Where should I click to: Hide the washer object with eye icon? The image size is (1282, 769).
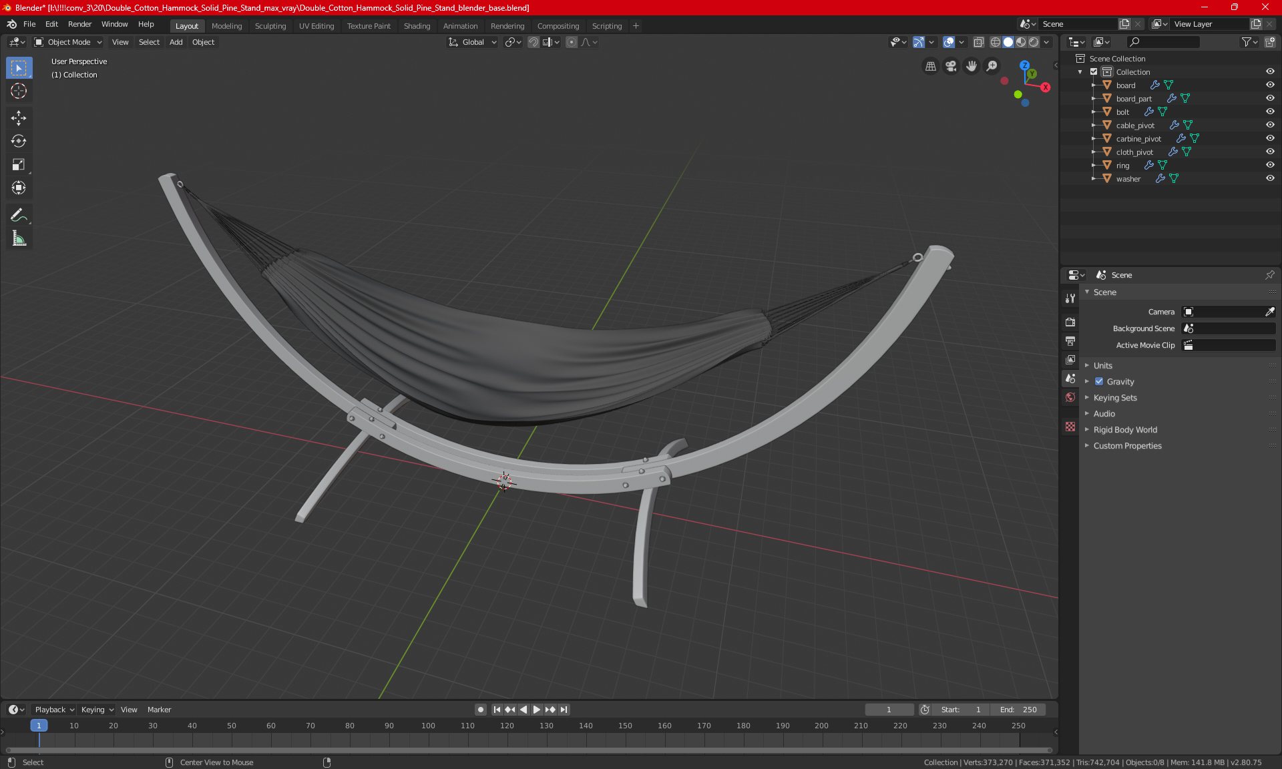tap(1270, 178)
